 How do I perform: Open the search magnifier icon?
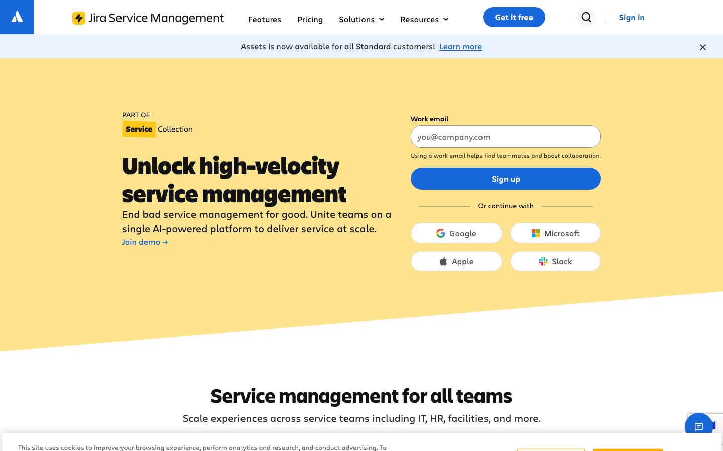(x=586, y=17)
